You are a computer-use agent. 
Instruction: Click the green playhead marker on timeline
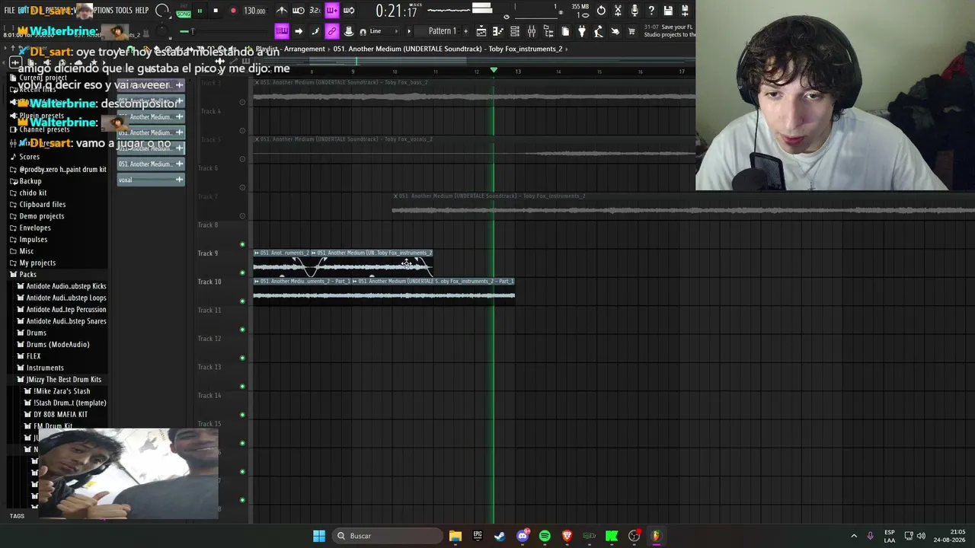(x=494, y=71)
